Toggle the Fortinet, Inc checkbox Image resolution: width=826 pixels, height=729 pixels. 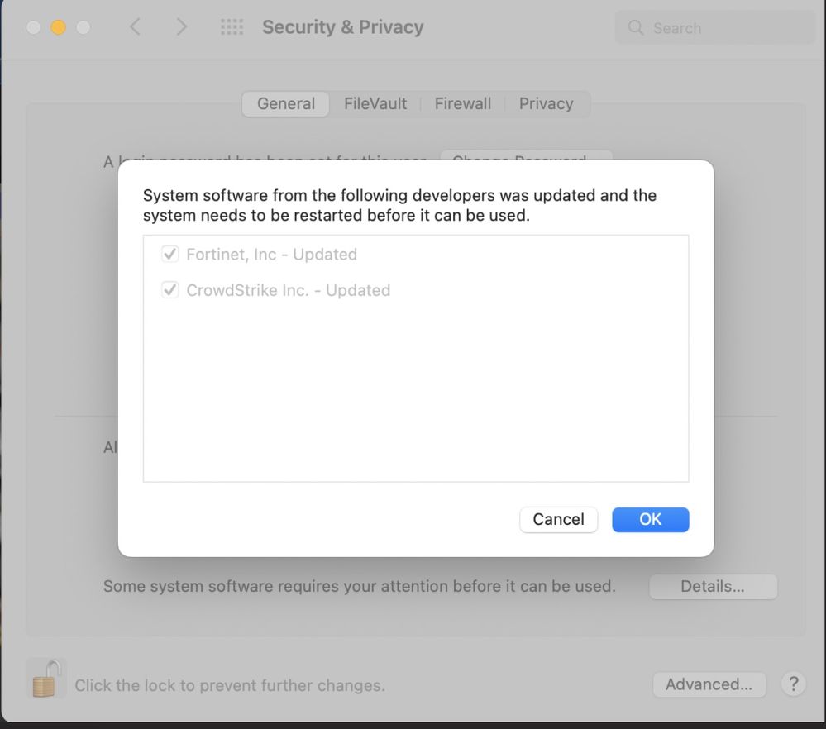[x=170, y=254]
